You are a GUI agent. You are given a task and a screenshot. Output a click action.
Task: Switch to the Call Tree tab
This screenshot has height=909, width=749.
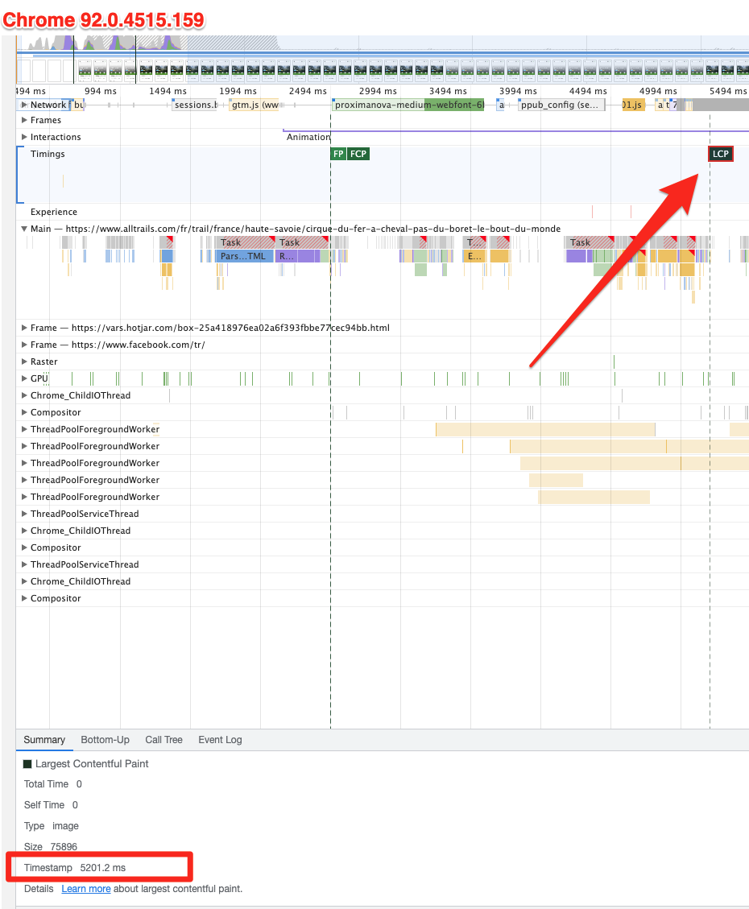[x=163, y=740]
